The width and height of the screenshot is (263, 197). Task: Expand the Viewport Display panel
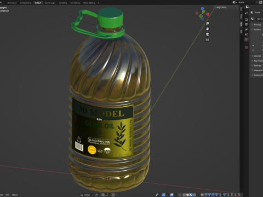[x=257, y=70]
